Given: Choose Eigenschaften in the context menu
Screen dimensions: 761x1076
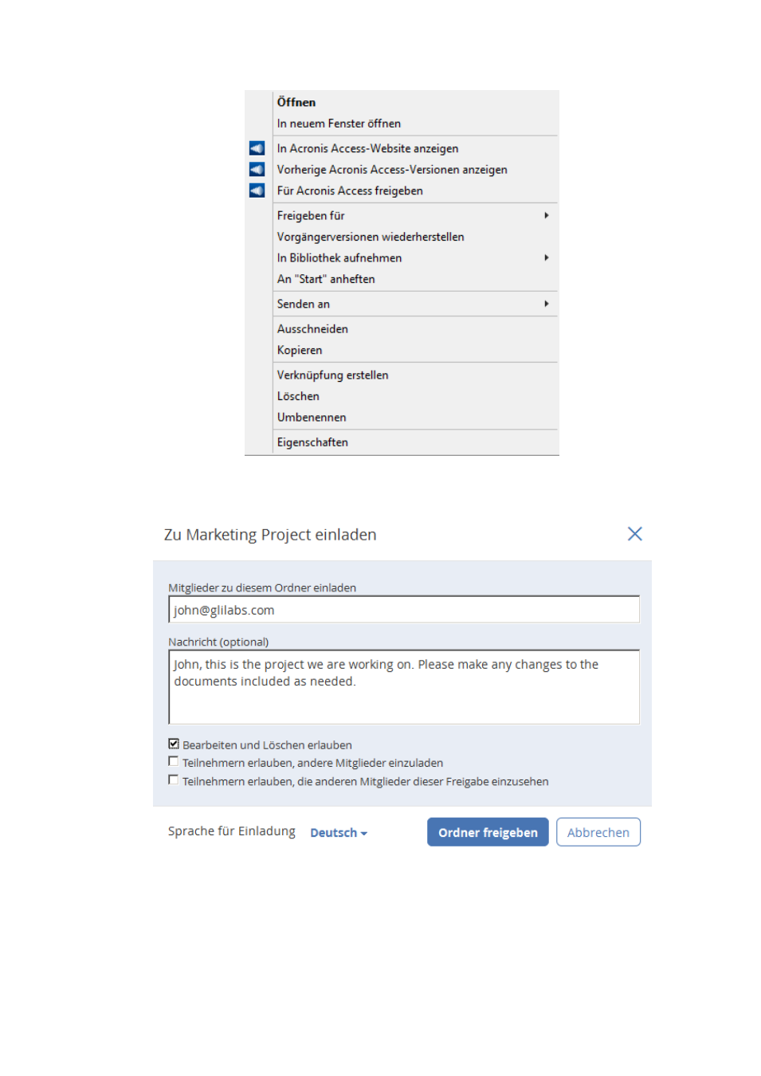Looking at the screenshot, I should 415,442.
